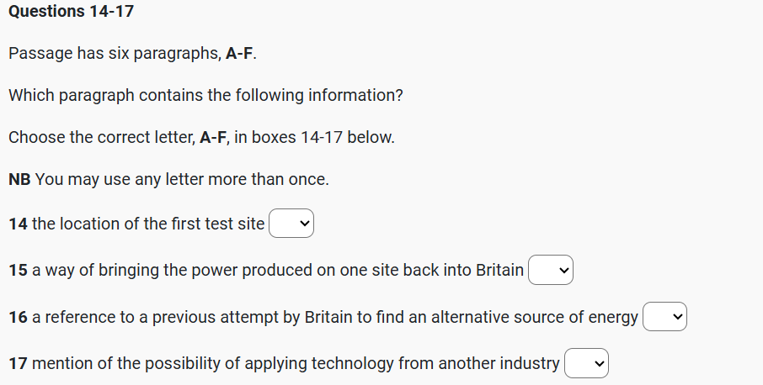Click the statement about technology from another industry
763x385 pixels.
click(x=296, y=364)
